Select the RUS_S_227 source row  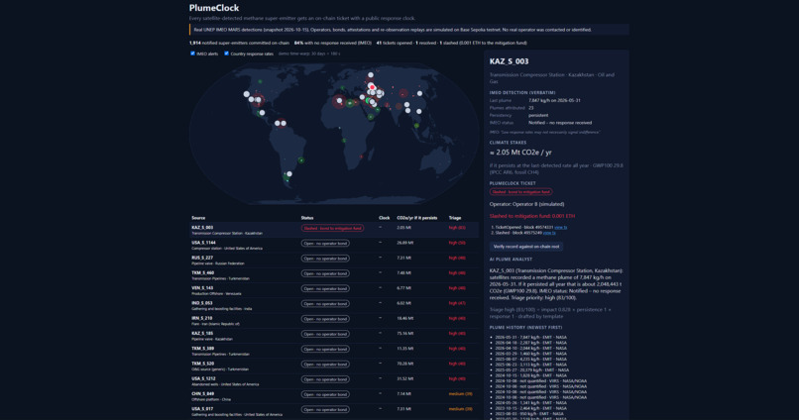[x=334, y=261]
